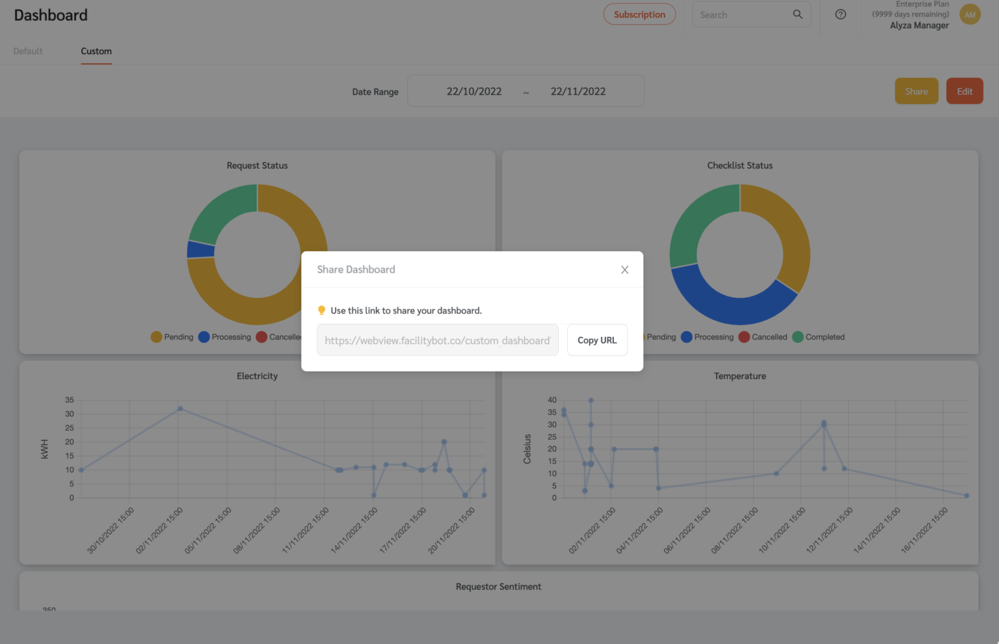The height and width of the screenshot is (644, 999).
Task: Select the donut chart center of Request Status
Action: tap(257, 254)
